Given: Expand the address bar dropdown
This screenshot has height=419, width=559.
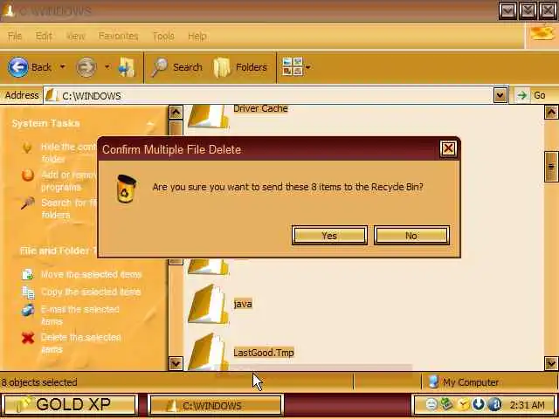Looking at the screenshot, I should 500,95.
